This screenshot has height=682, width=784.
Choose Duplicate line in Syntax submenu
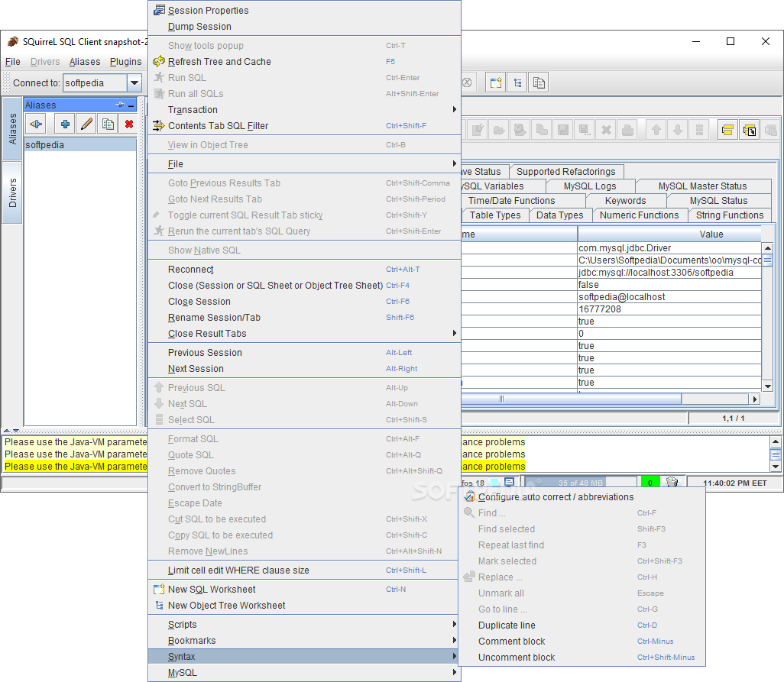582,625
